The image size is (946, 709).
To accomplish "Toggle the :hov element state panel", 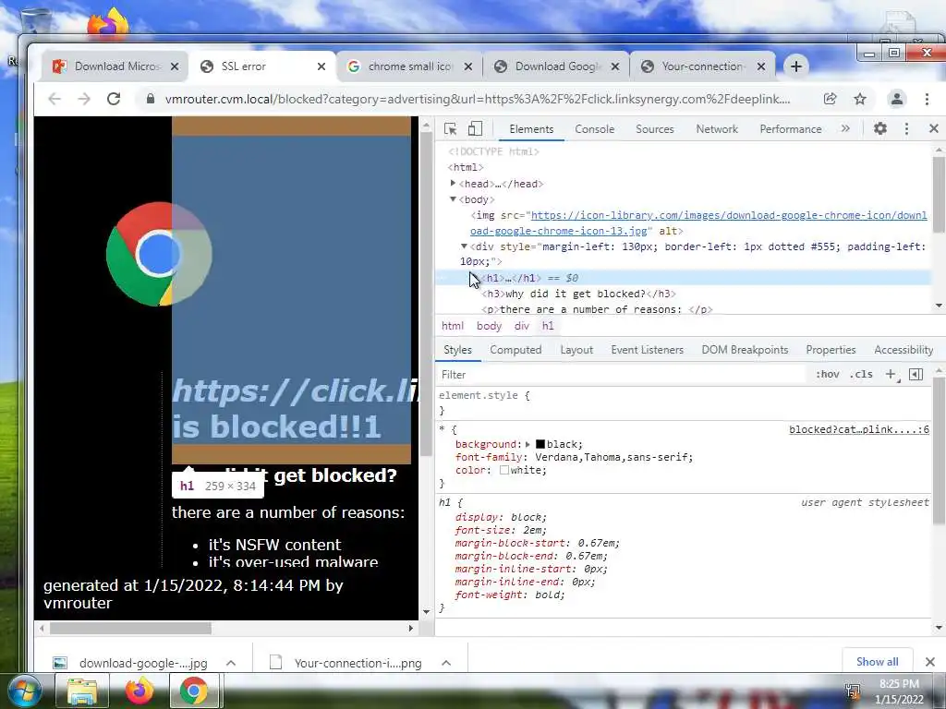I will tap(827, 375).
